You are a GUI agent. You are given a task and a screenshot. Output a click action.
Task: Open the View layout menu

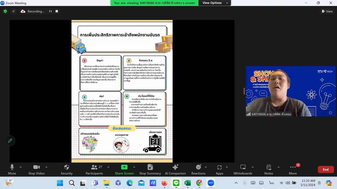[327, 11]
